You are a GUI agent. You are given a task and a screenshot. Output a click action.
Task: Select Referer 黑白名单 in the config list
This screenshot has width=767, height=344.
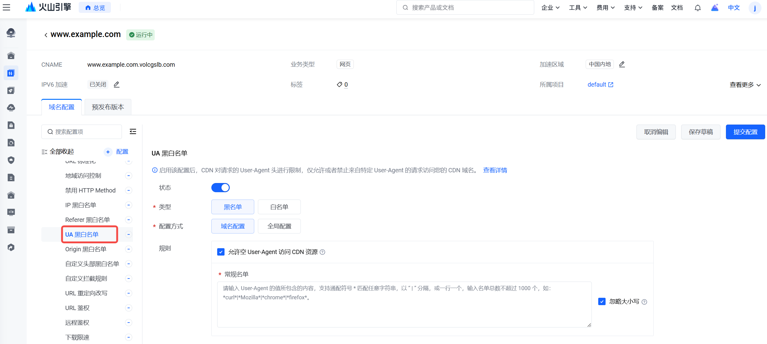pyautogui.click(x=88, y=220)
